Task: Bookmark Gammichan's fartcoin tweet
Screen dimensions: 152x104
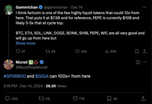Action: [137, 51]
